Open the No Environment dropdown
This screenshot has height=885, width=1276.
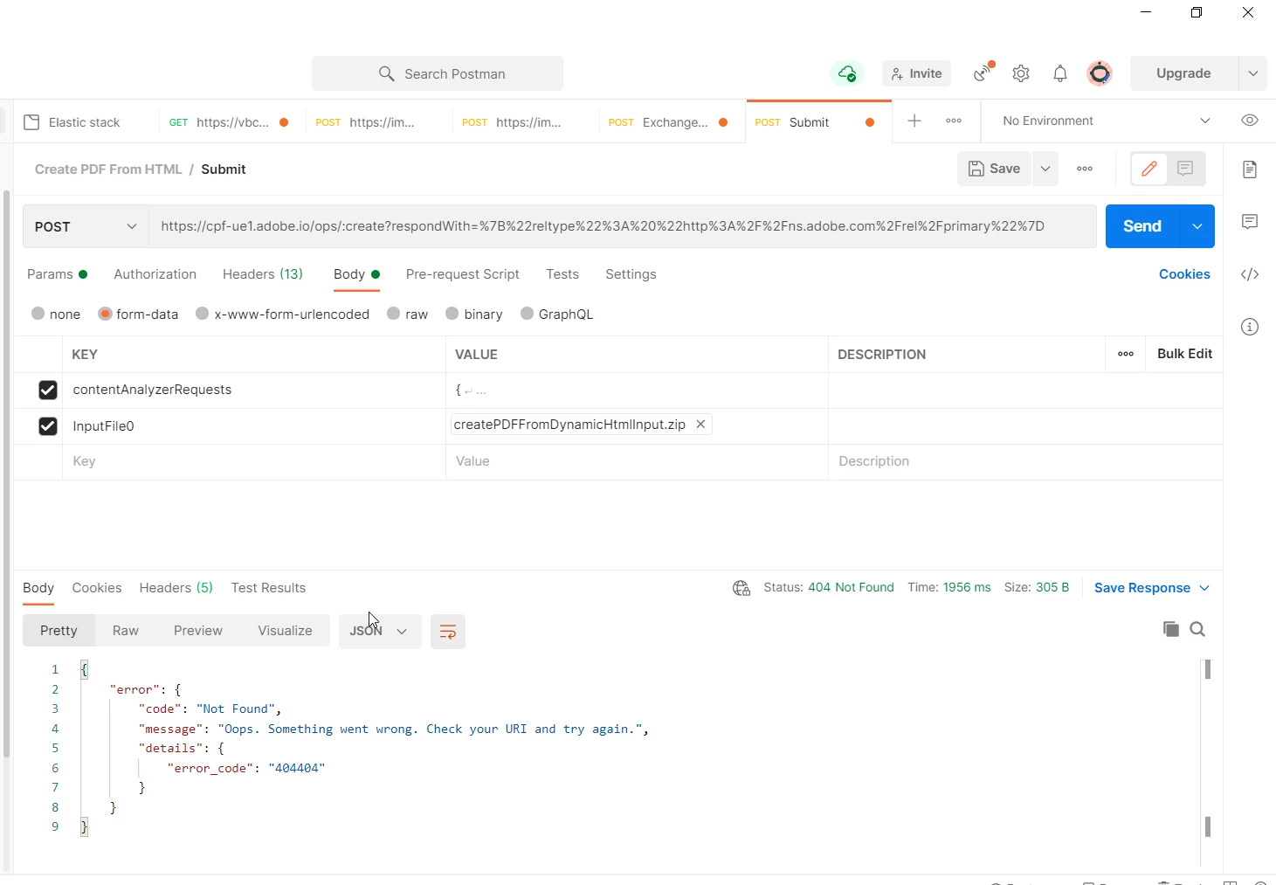(1106, 121)
